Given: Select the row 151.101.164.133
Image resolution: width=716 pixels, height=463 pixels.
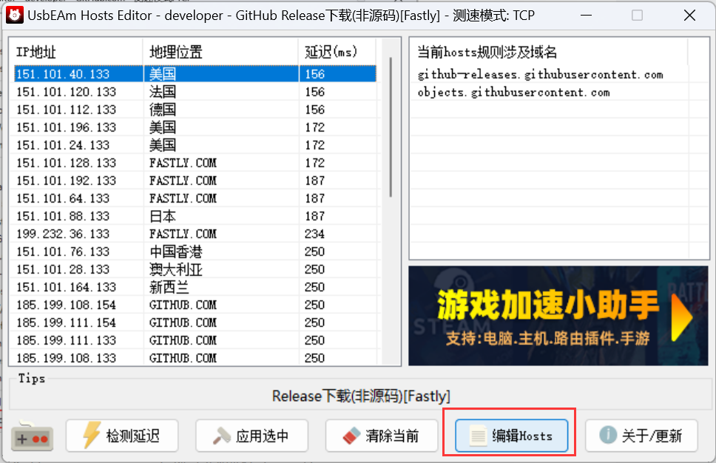Looking at the screenshot, I should pos(195,287).
